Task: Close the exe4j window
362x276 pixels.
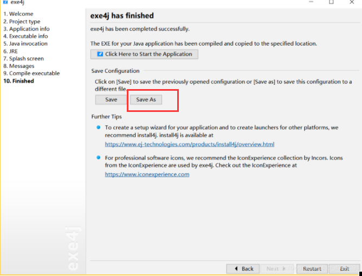Action: point(352,2)
